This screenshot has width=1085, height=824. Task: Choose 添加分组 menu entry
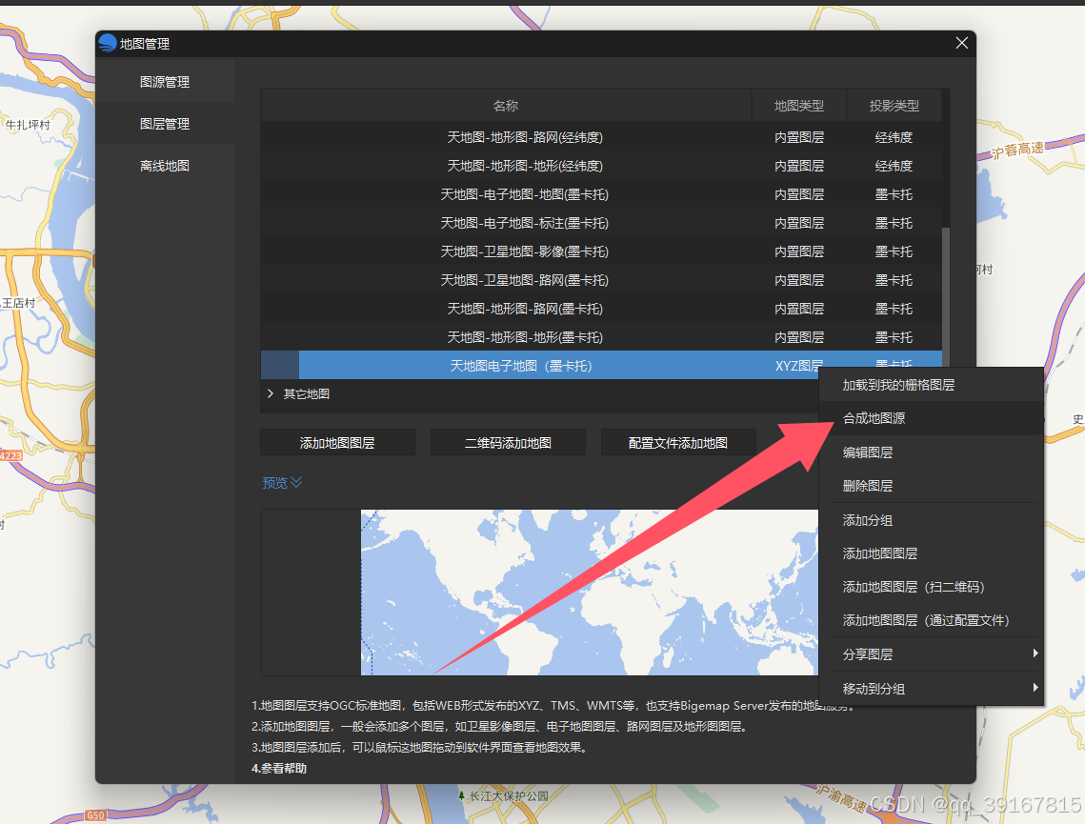[931, 520]
